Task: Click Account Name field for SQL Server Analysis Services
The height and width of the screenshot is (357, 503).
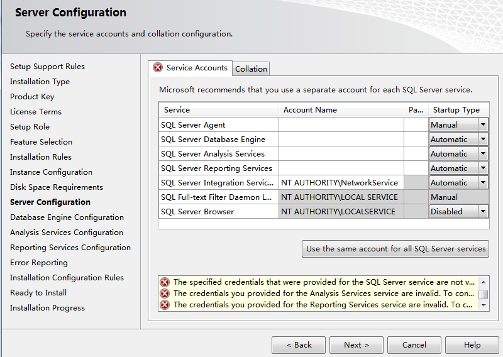Action: 341,153
